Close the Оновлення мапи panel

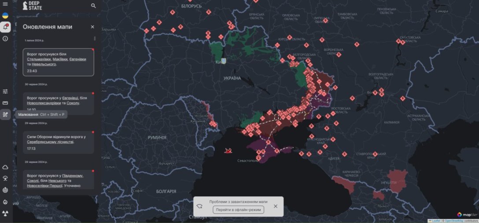pyautogui.click(x=92, y=27)
